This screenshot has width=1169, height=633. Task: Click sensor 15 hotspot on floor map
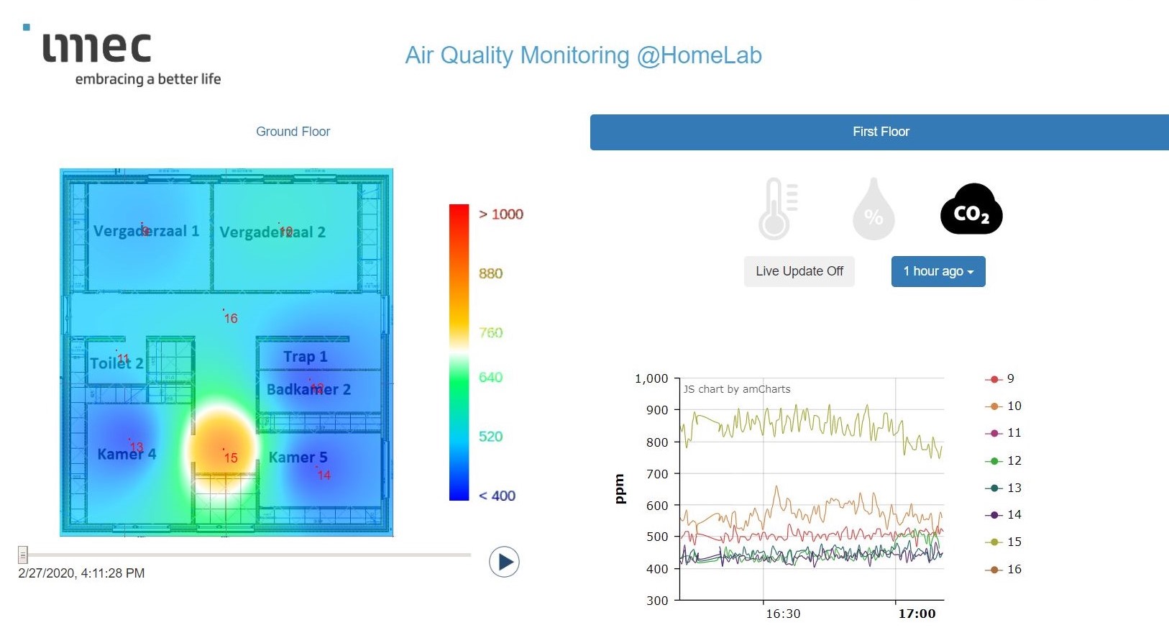point(229,457)
